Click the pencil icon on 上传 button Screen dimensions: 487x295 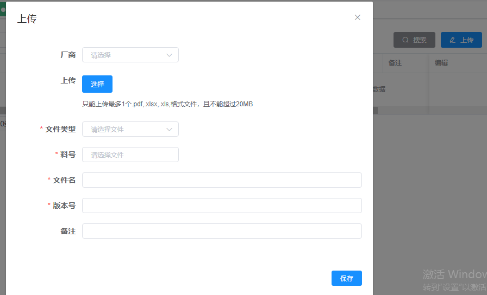[452, 40]
